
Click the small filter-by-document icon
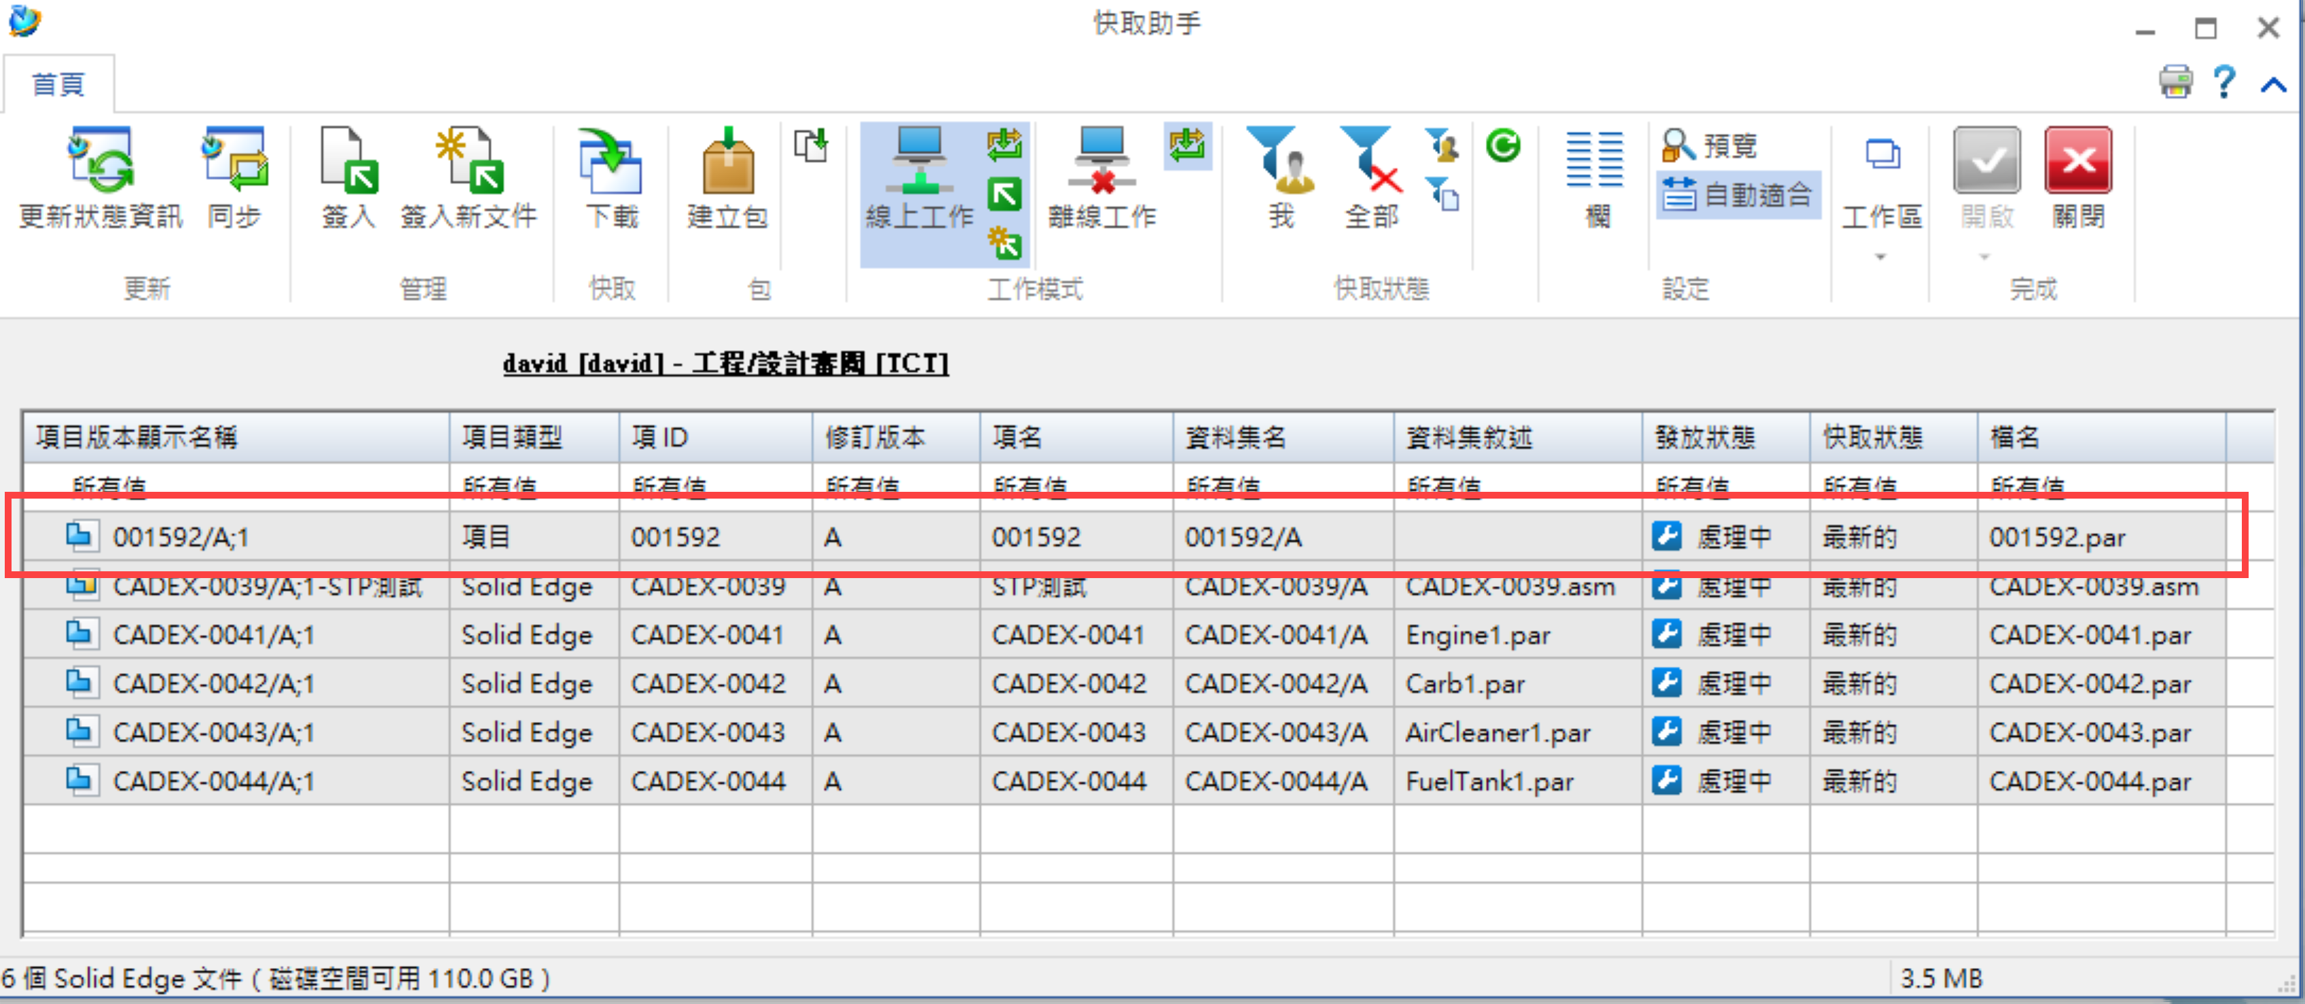tap(1442, 194)
